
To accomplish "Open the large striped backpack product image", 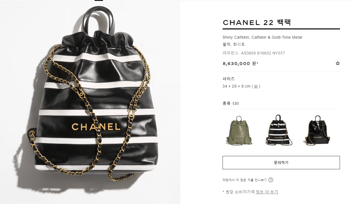I will 90,102.
